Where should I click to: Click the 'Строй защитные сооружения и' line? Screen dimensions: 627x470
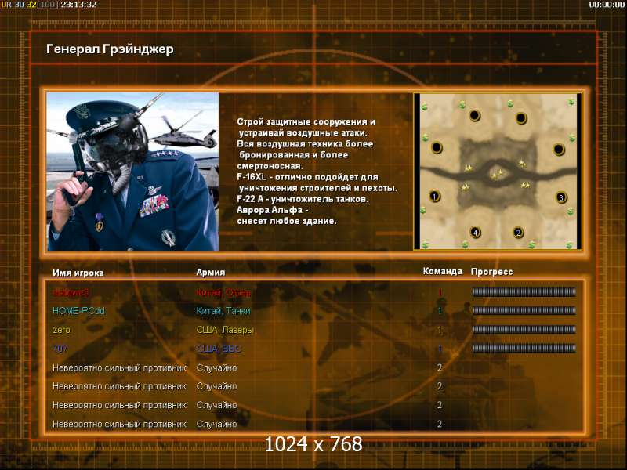click(x=306, y=122)
